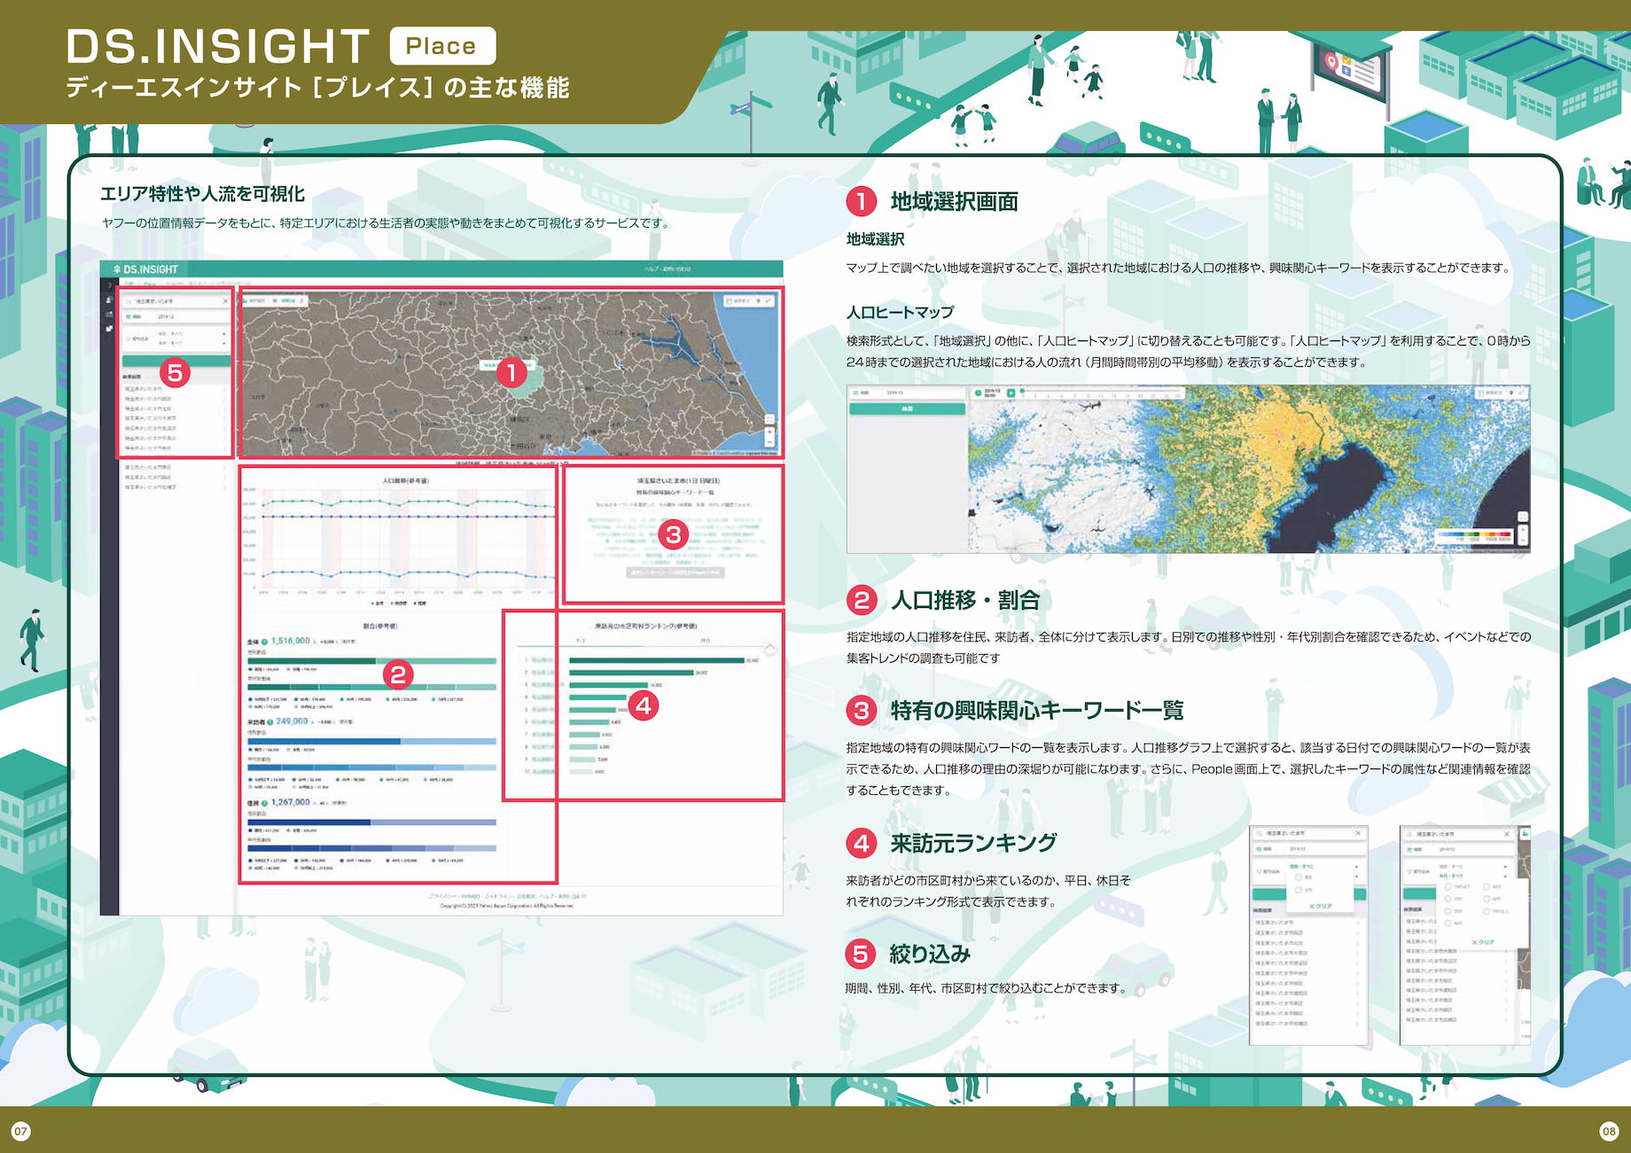Select the 女性 radio option
1631x1153 pixels.
pyautogui.click(x=1299, y=890)
